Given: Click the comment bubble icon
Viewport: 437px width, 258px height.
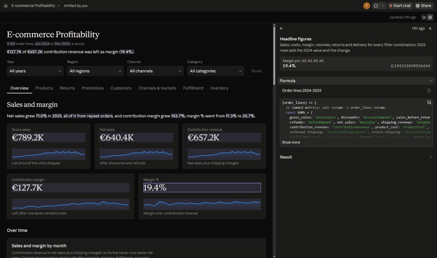Looking at the screenshot, I should tap(376, 6).
